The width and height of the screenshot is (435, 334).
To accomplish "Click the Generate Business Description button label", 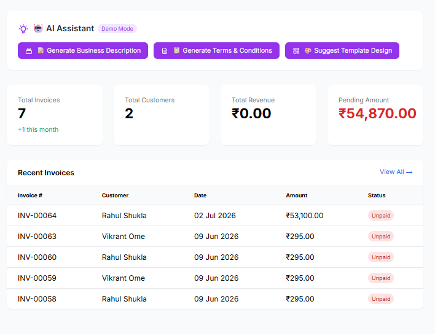I will coord(94,50).
